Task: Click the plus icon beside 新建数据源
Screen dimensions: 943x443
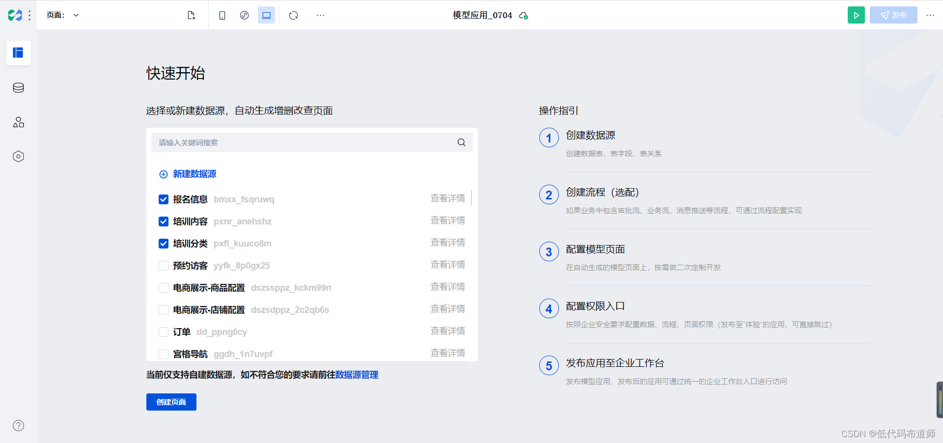Action: (x=164, y=174)
